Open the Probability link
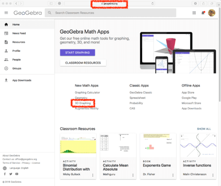 click(136, 103)
